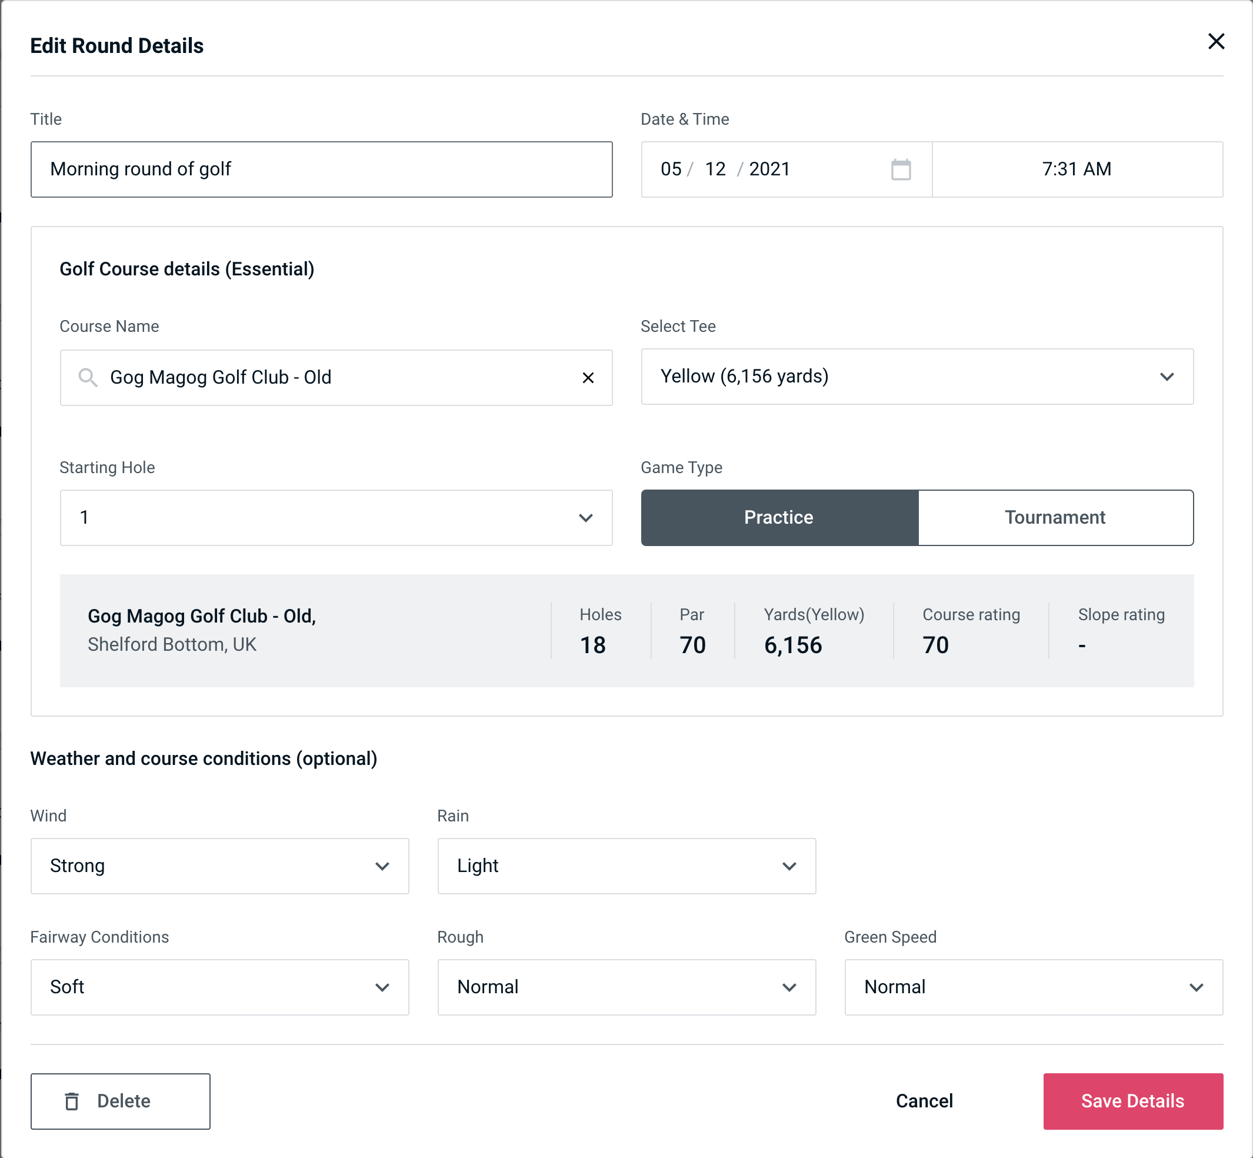Image resolution: width=1253 pixels, height=1158 pixels.
Task: Toggle Game Type to Practice
Action: click(x=778, y=517)
